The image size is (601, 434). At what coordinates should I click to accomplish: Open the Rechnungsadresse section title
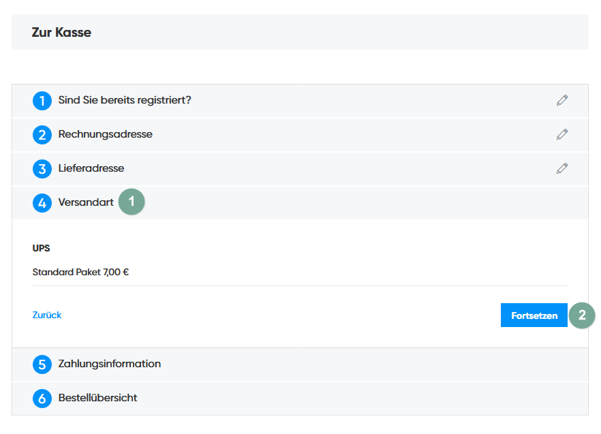tap(106, 134)
